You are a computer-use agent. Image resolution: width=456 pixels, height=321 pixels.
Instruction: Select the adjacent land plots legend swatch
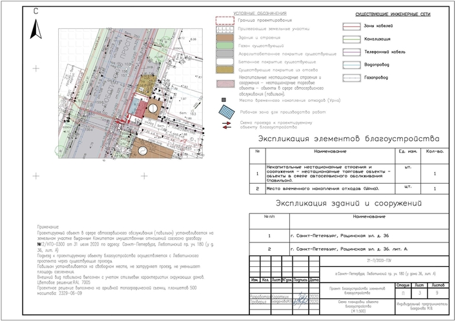225,29
